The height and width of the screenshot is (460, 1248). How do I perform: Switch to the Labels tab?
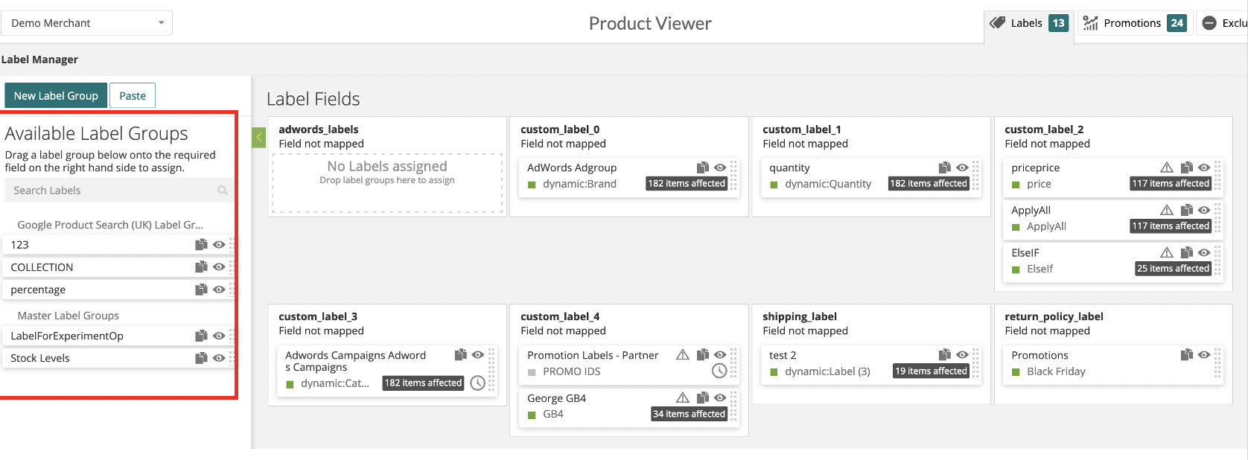pos(1029,23)
